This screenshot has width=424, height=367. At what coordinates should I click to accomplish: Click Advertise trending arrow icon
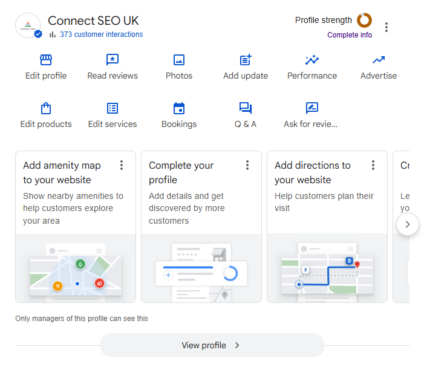click(x=379, y=60)
